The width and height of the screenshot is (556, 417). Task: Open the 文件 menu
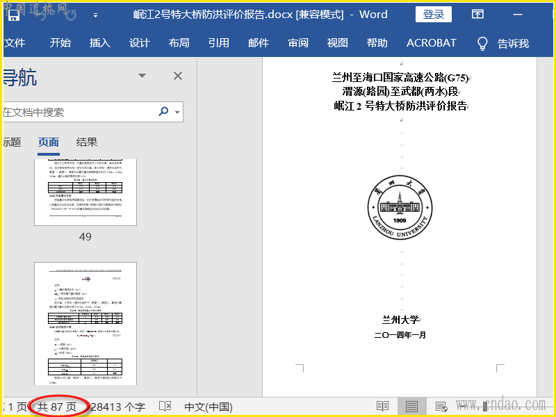click(15, 43)
